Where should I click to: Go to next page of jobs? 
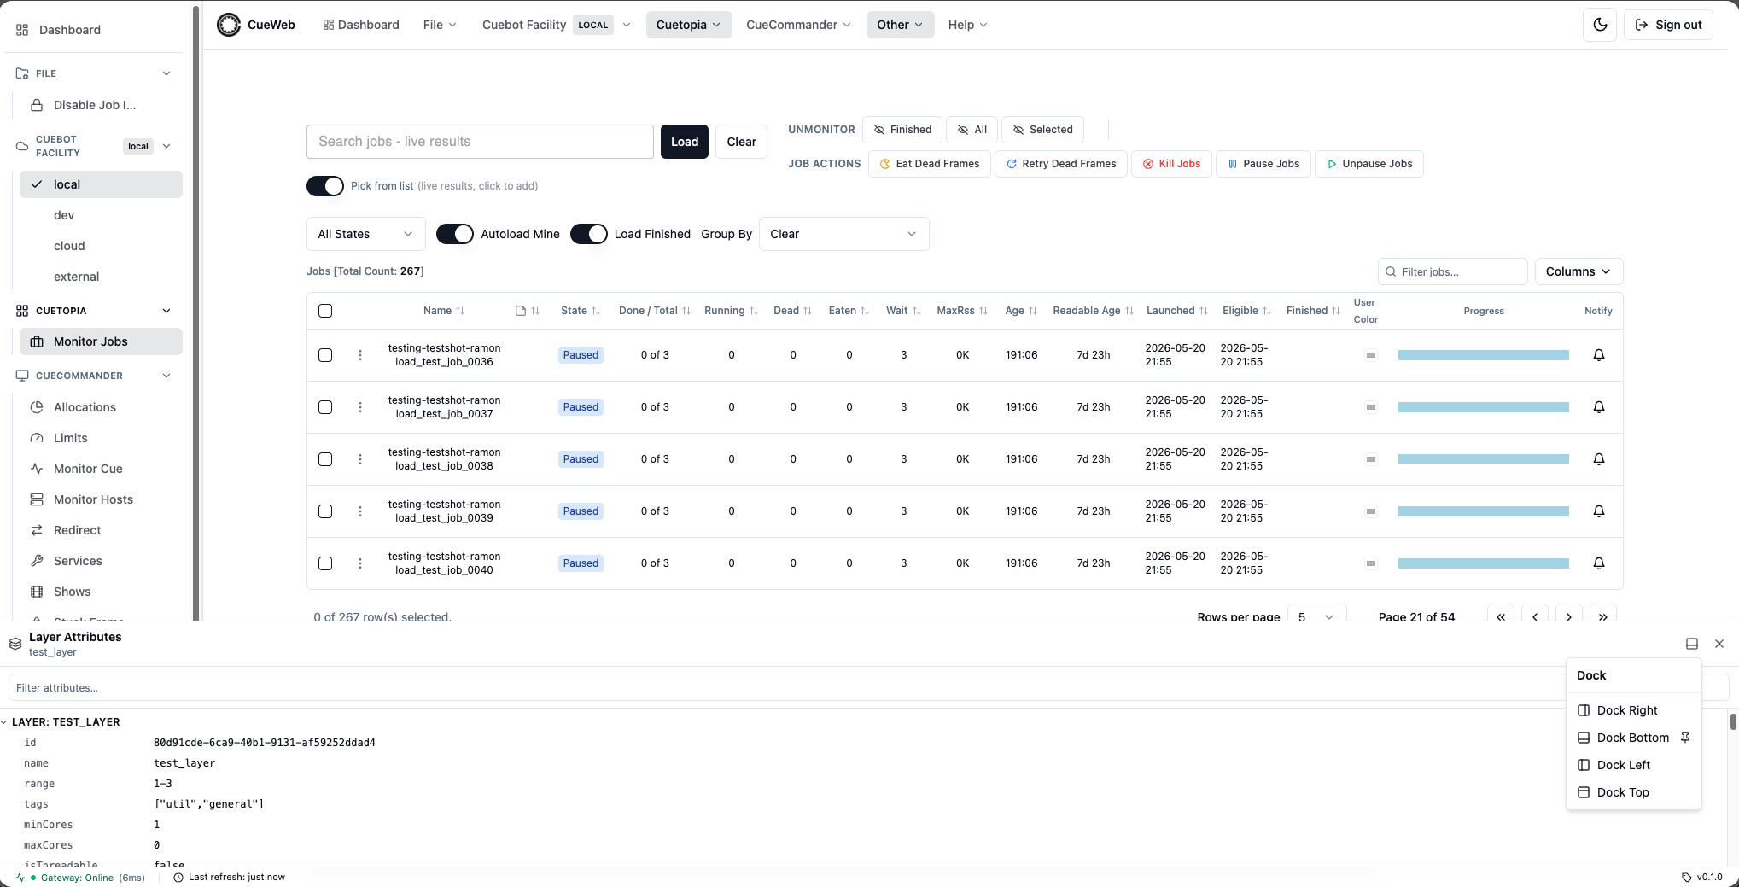tap(1569, 616)
